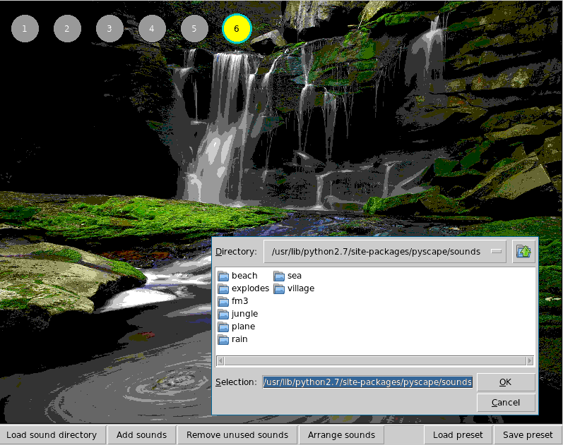Select the sea folder

[294, 276]
